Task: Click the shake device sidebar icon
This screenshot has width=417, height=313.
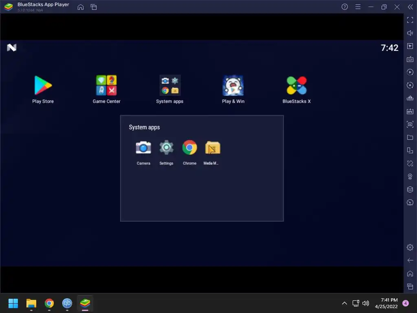Action: click(x=410, y=163)
